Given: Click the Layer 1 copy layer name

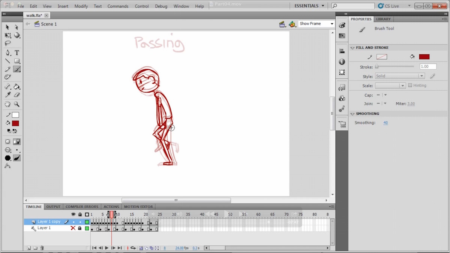Looking at the screenshot, I should tap(49, 222).
